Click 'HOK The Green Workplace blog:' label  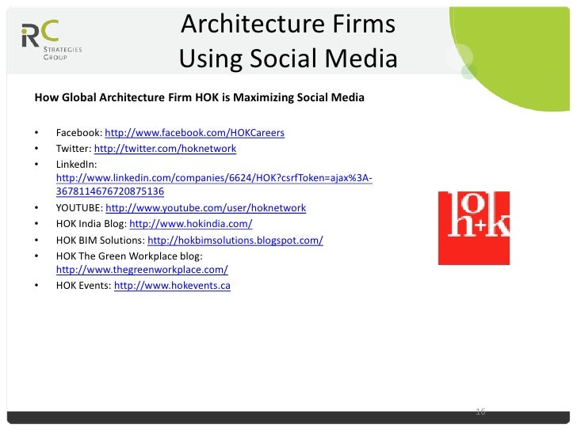129,256
